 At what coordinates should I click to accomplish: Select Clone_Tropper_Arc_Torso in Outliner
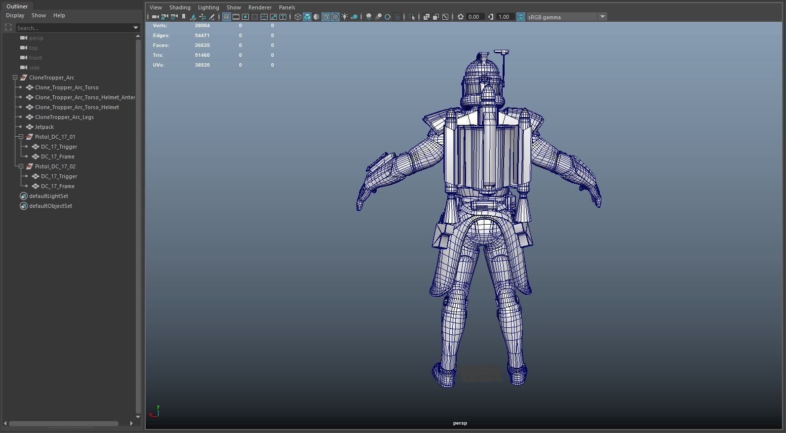(67, 87)
